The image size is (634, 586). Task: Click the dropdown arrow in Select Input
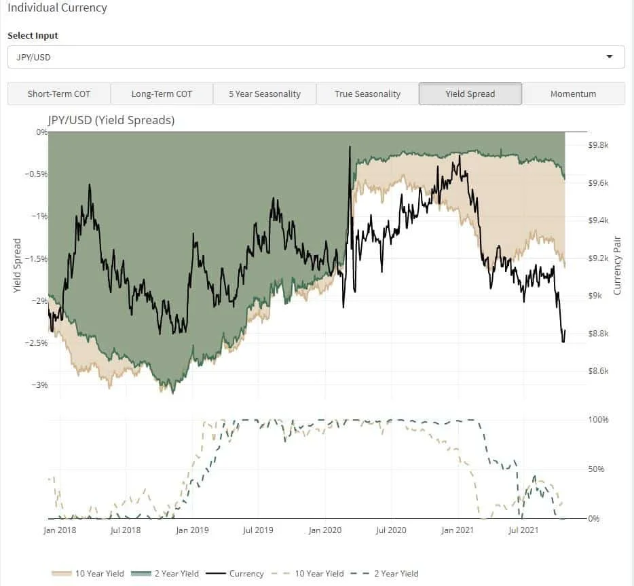tap(610, 56)
